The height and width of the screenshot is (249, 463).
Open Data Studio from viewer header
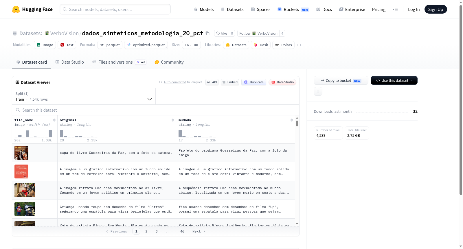coord(282,82)
